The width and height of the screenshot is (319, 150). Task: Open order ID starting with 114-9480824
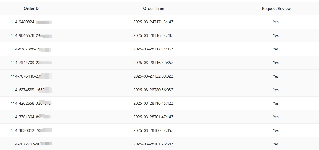[31, 22]
